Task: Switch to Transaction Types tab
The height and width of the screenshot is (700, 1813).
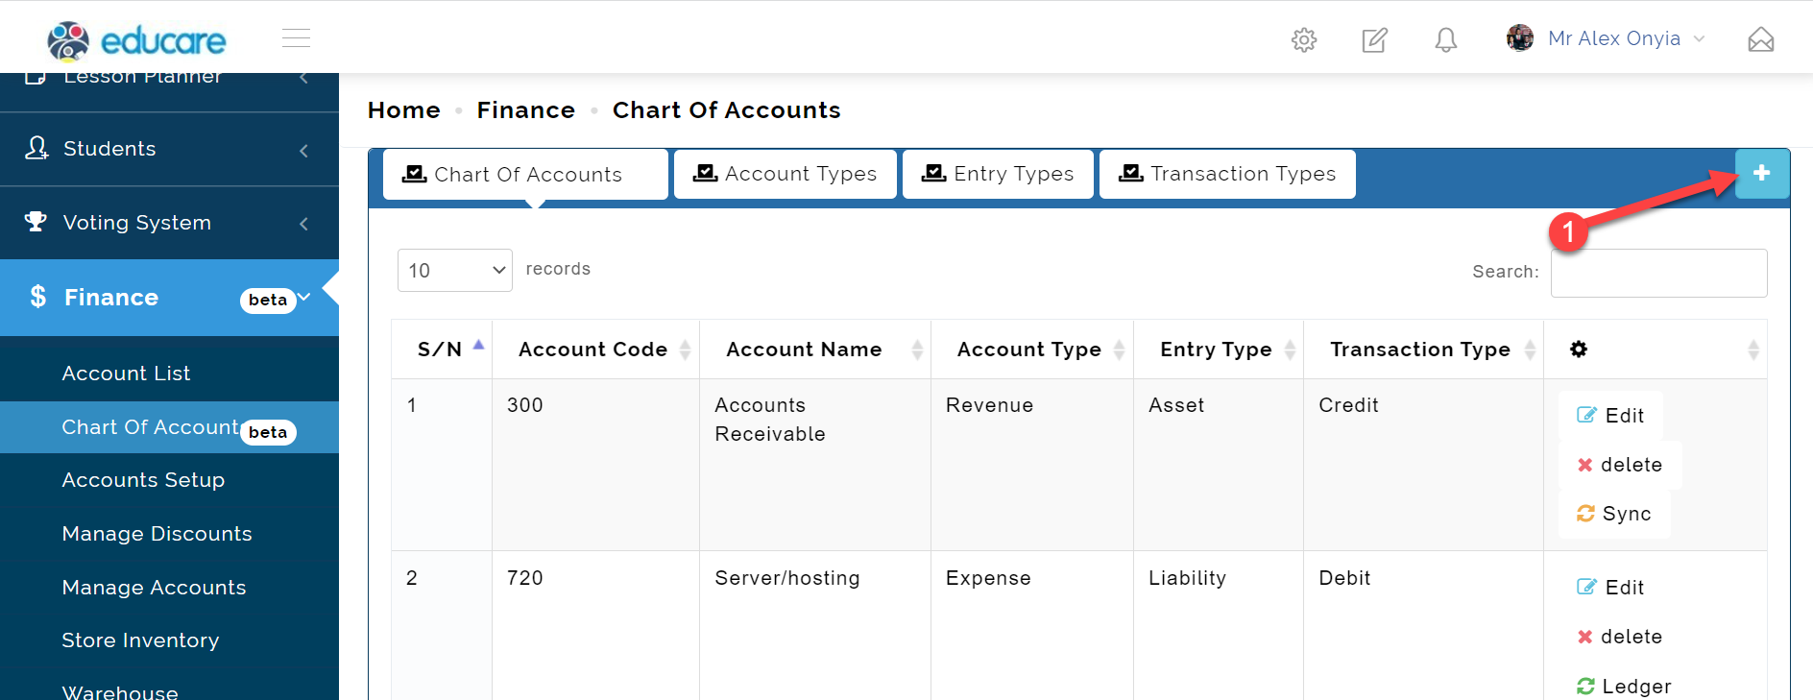Action: point(1227,174)
